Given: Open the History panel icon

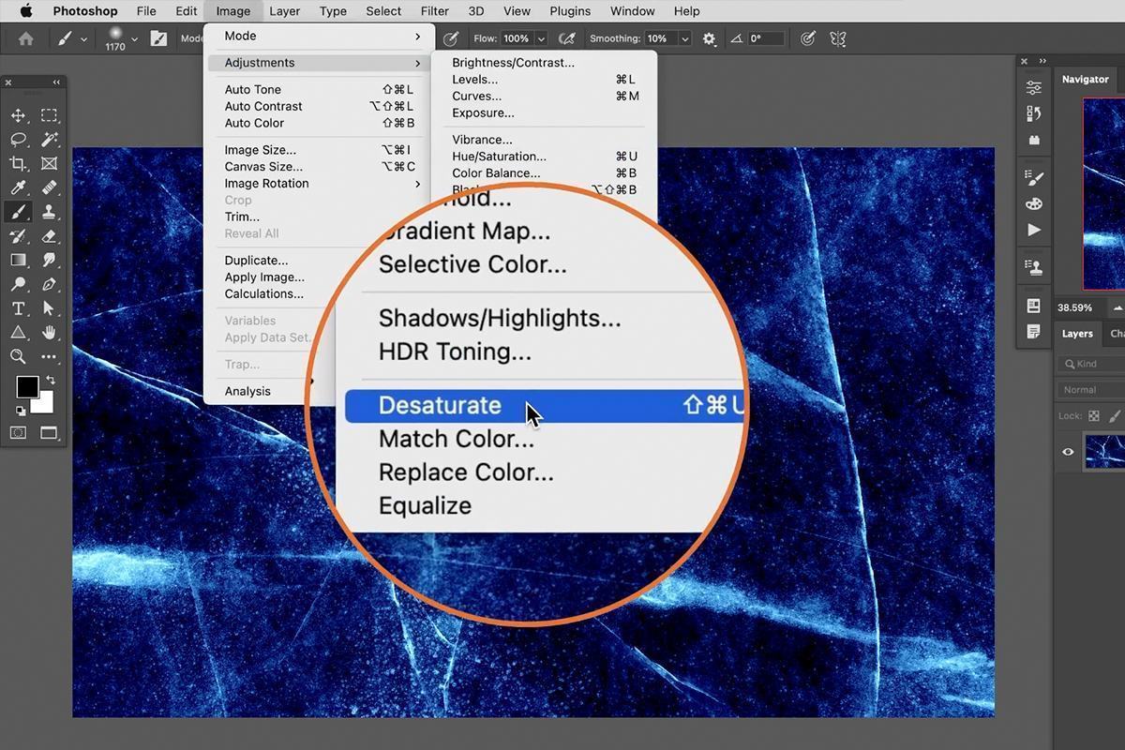Looking at the screenshot, I should 1034,113.
